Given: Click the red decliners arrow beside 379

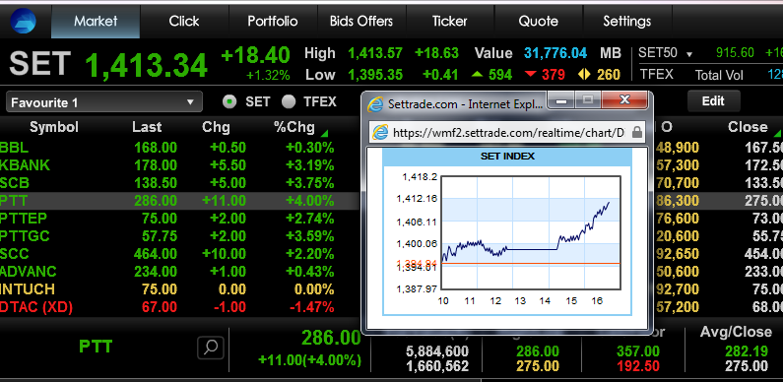Looking at the screenshot, I should click(530, 75).
